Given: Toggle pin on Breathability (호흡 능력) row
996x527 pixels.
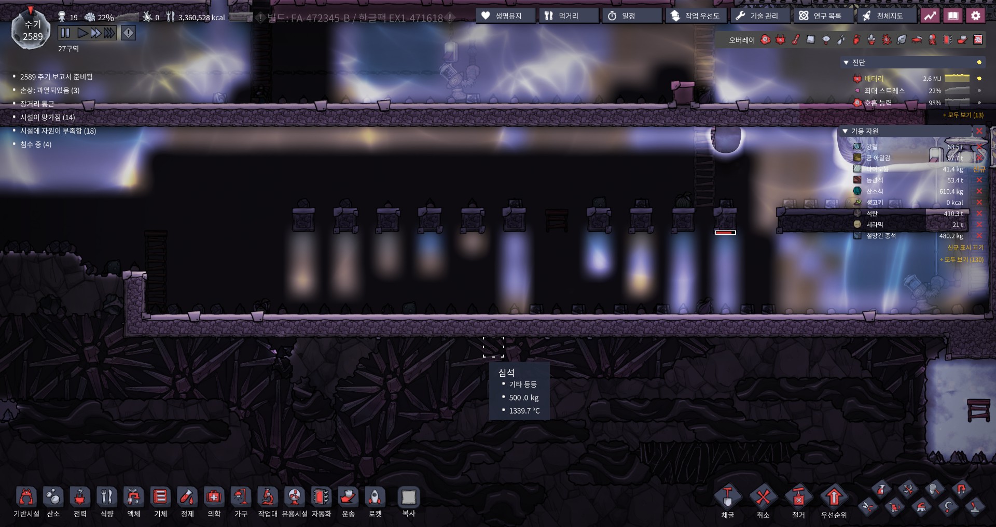Looking at the screenshot, I should [x=979, y=103].
